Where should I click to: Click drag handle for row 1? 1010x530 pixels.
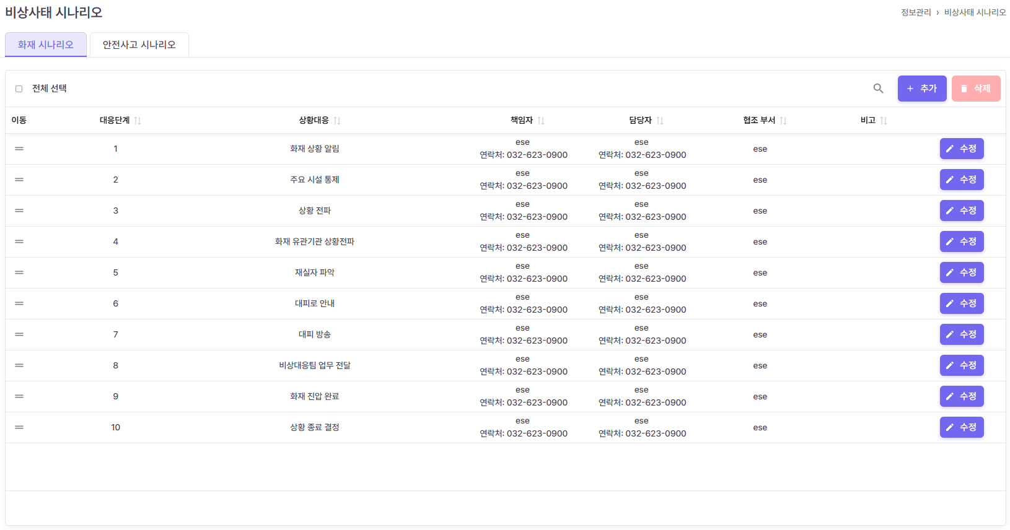pyautogui.click(x=19, y=149)
